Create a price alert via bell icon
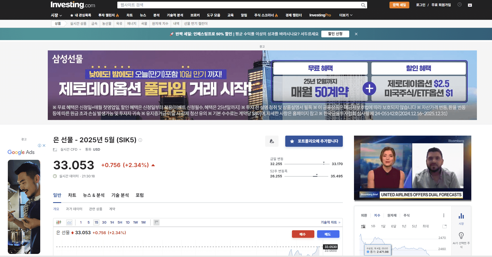 pos(272,141)
